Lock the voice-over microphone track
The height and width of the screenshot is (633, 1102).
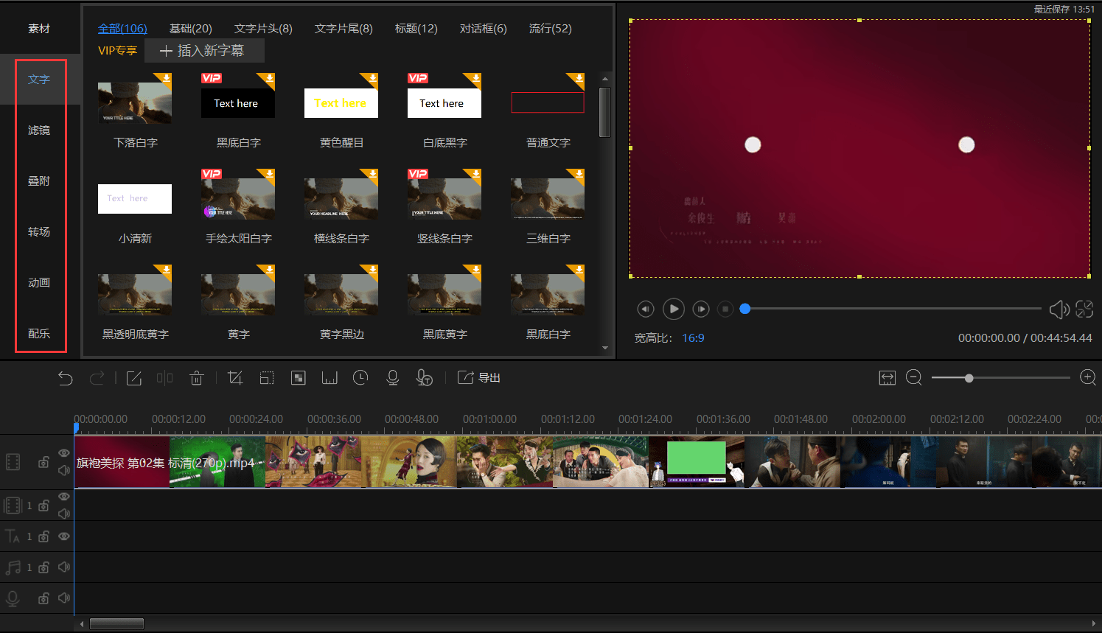point(43,598)
